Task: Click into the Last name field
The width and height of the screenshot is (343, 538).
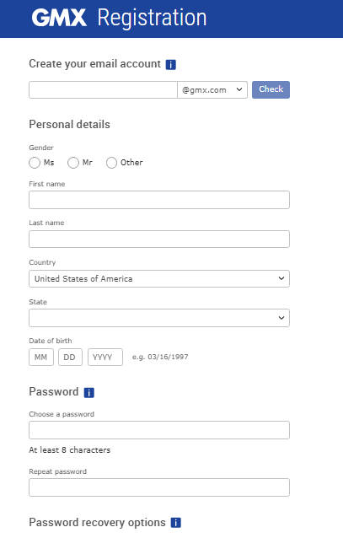Action: (x=159, y=239)
